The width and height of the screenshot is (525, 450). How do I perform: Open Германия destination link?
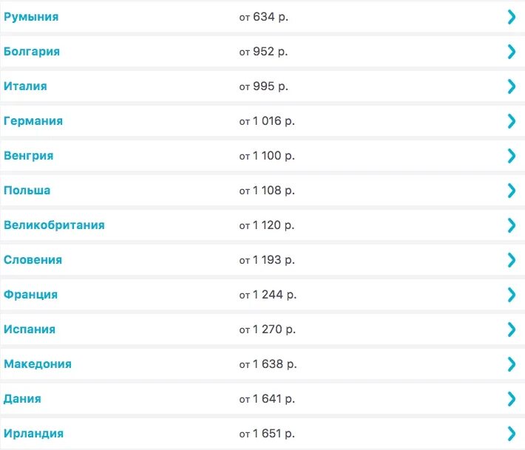click(x=33, y=121)
